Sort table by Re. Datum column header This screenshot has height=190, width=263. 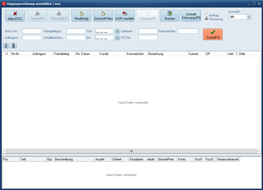click(x=87, y=54)
